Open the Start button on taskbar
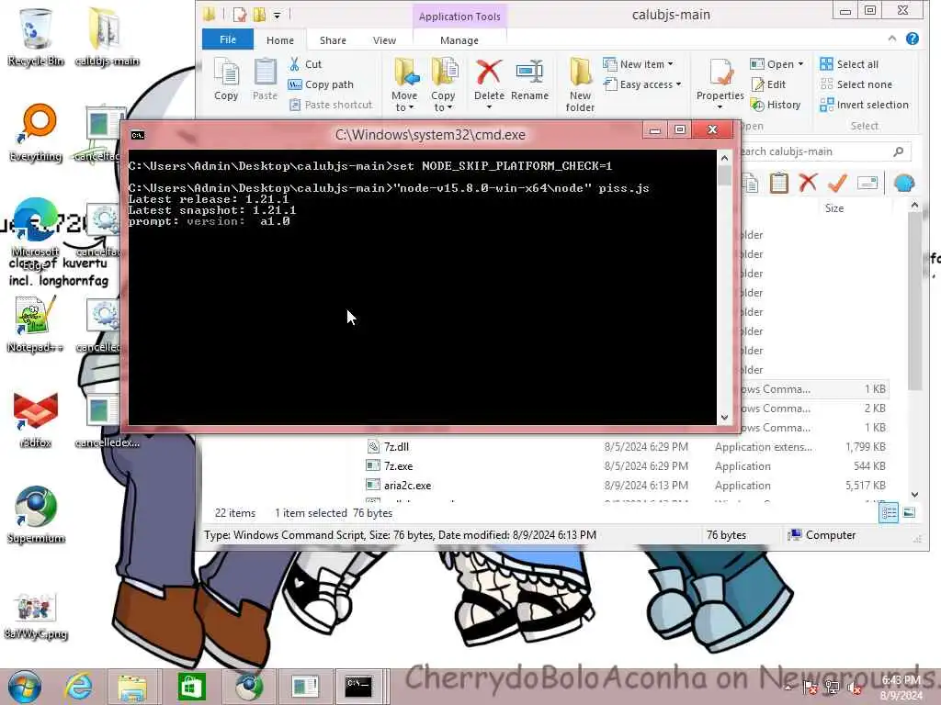The height and width of the screenshot is (705, 941). coord(24,687)
